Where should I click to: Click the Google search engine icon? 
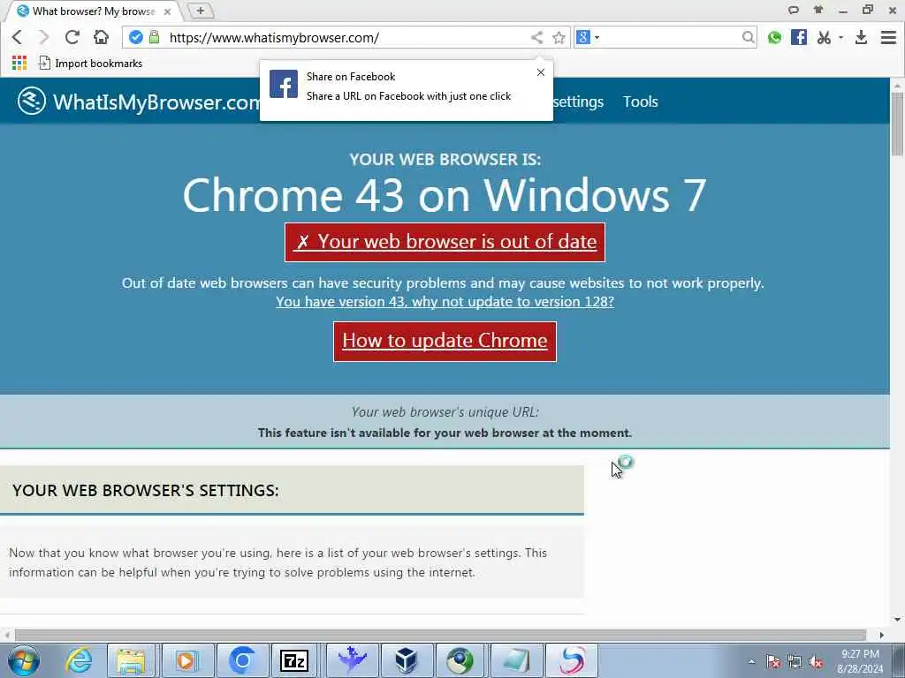583,37
